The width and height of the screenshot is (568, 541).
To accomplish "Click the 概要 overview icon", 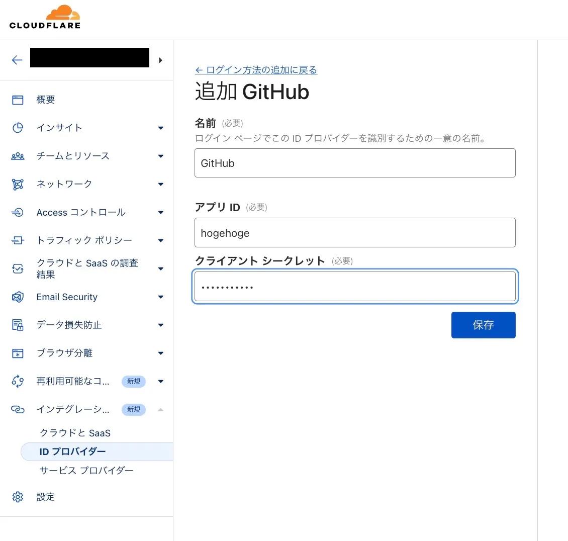I will pyautogui.click(x=18, y=100).
